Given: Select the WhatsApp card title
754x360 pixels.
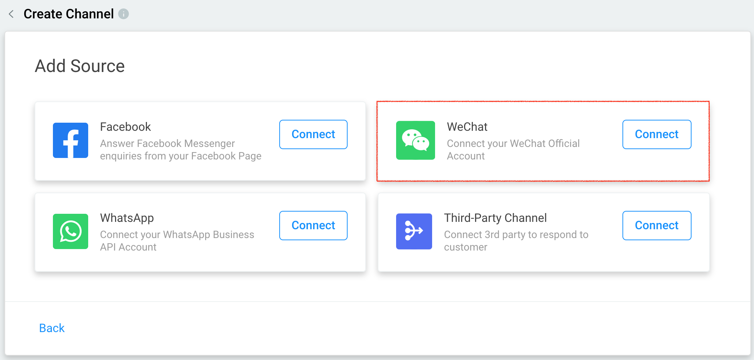Looking at the screenshot, I should point(127,218).
